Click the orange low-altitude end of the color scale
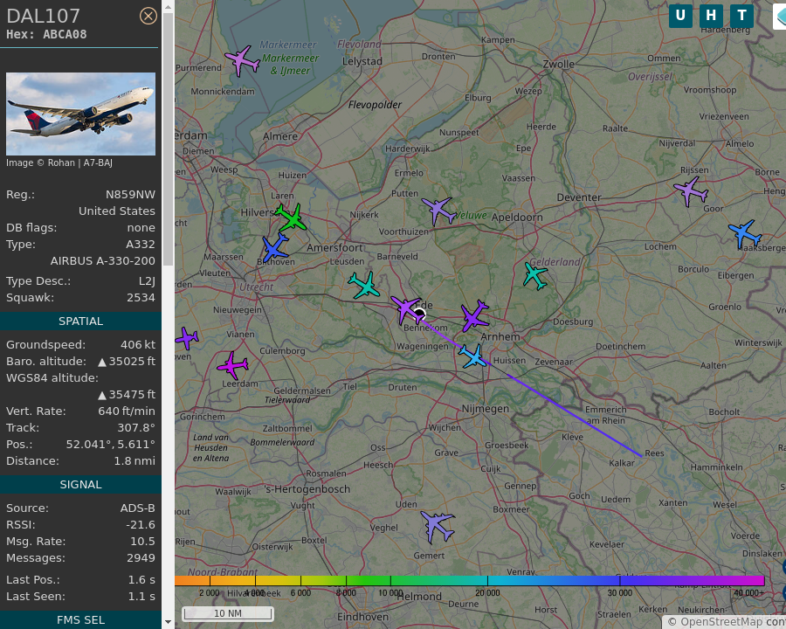The height and width of the screenshot is (629, 786). tap(192, 580)
